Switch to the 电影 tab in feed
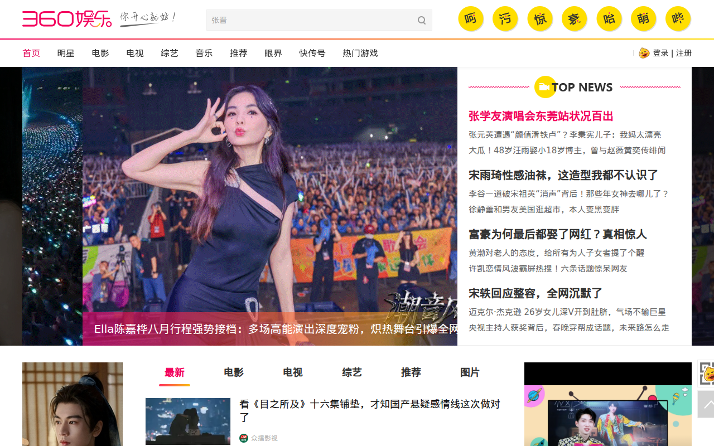The width and height of the screenshot is (714, 446). 234,372
